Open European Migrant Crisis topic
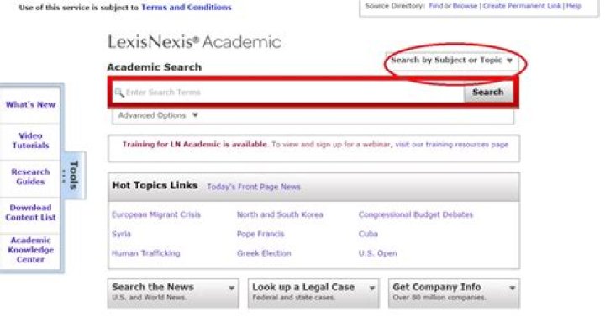This screenshot has width=605, height=323. click(156, 214)
